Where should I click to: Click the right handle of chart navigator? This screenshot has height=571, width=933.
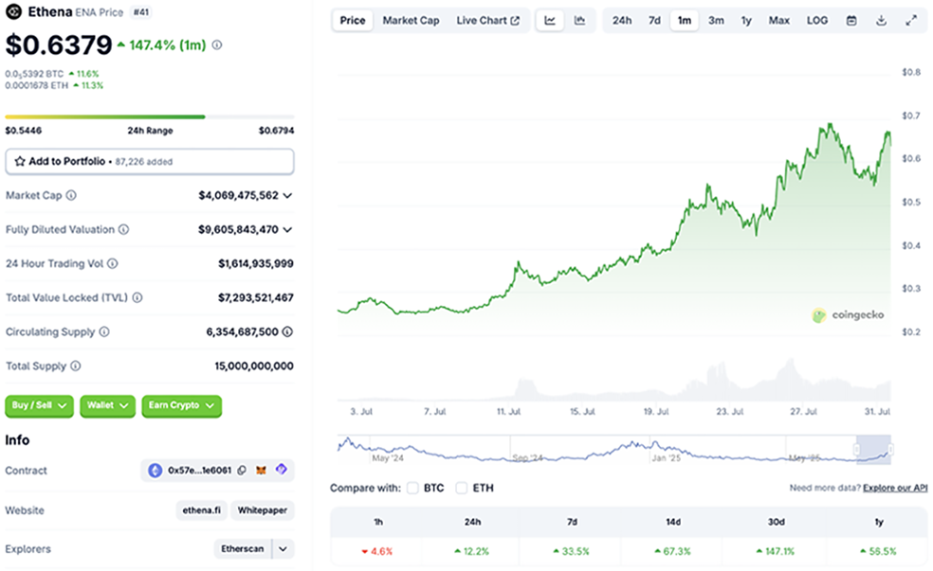pyautogui.click(x=890, y=449)
